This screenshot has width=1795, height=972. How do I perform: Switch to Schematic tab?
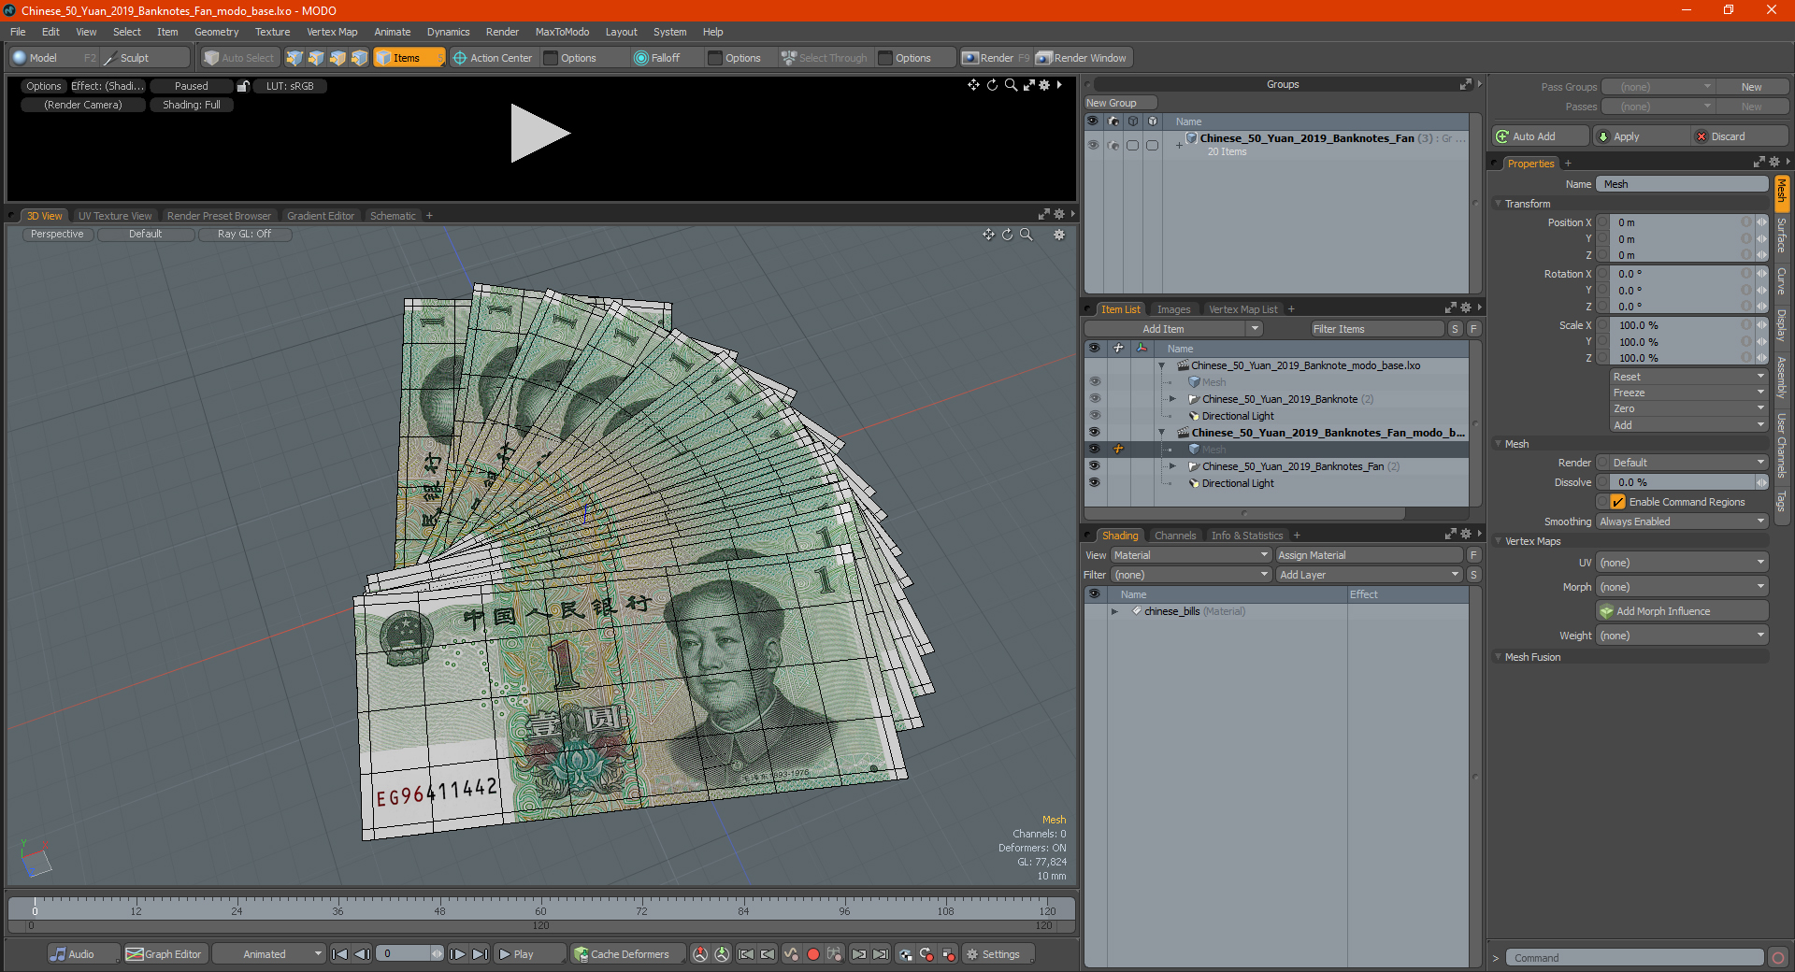pos(393,216)
